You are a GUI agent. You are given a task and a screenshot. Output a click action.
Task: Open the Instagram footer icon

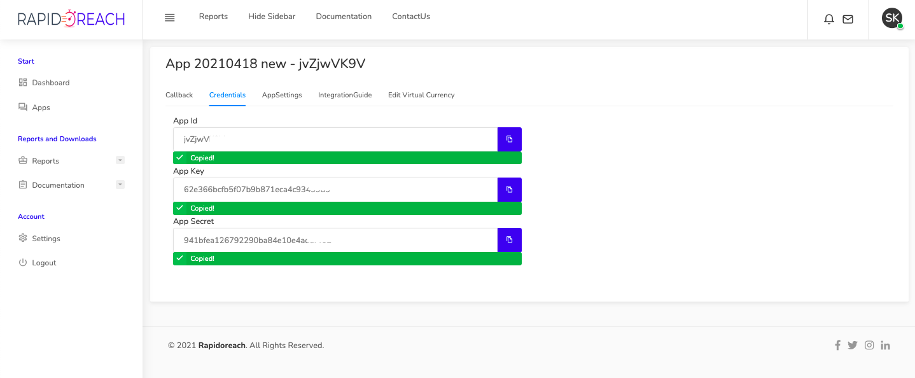pos(869,346)
